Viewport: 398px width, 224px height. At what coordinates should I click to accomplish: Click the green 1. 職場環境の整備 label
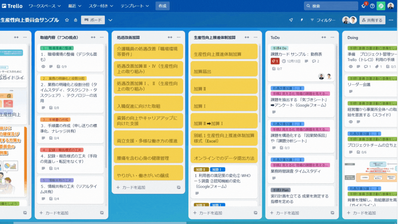click(57, 48)
